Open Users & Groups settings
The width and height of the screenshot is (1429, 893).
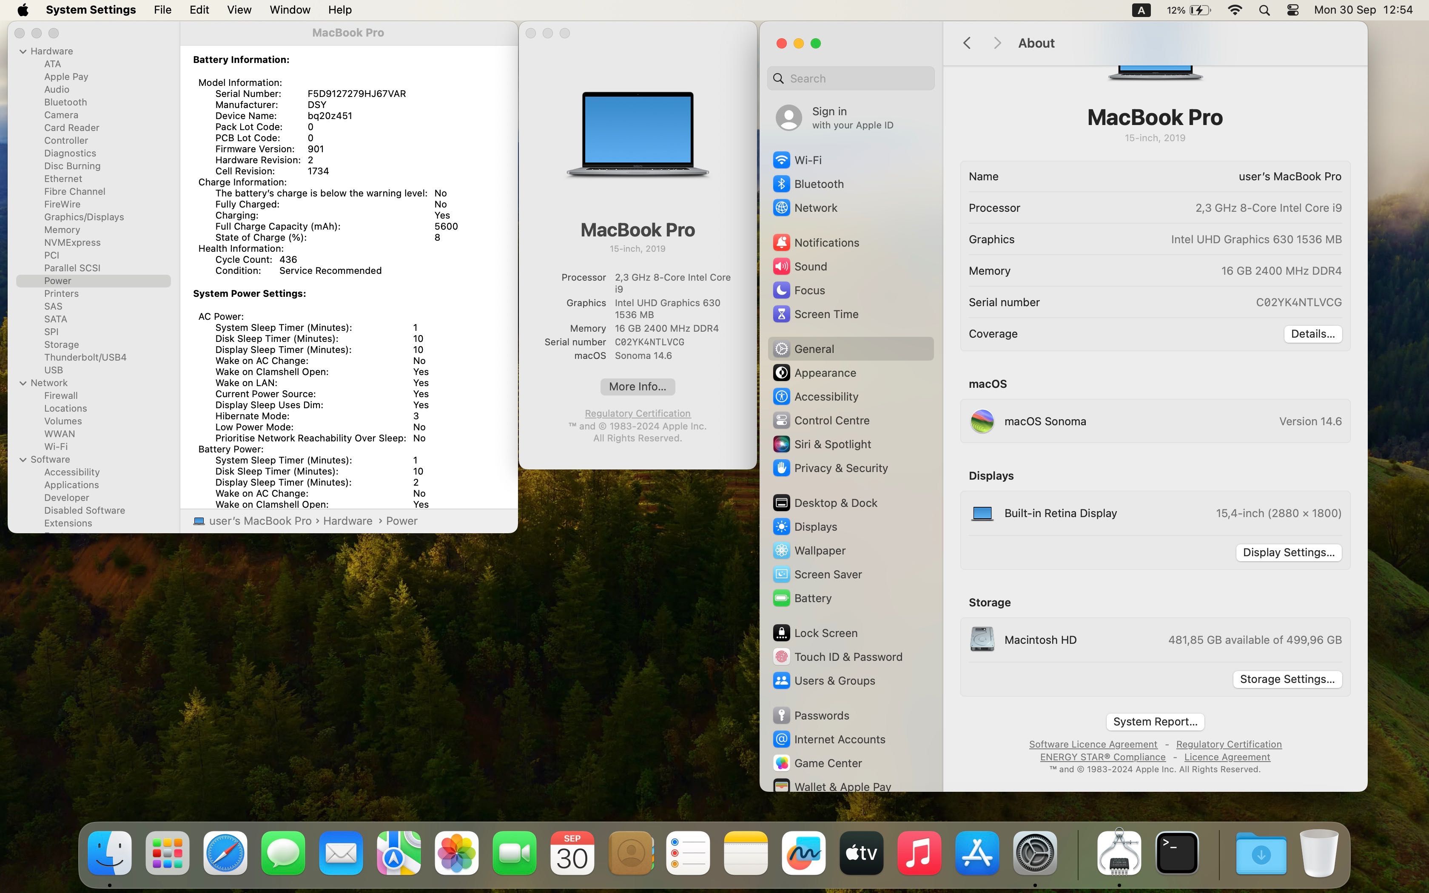[850, 680]
